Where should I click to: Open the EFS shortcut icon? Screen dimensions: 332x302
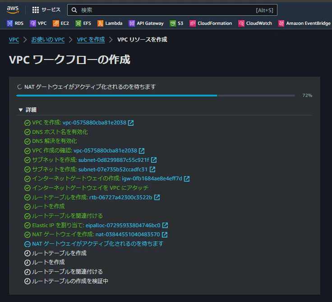pos(78,23)
